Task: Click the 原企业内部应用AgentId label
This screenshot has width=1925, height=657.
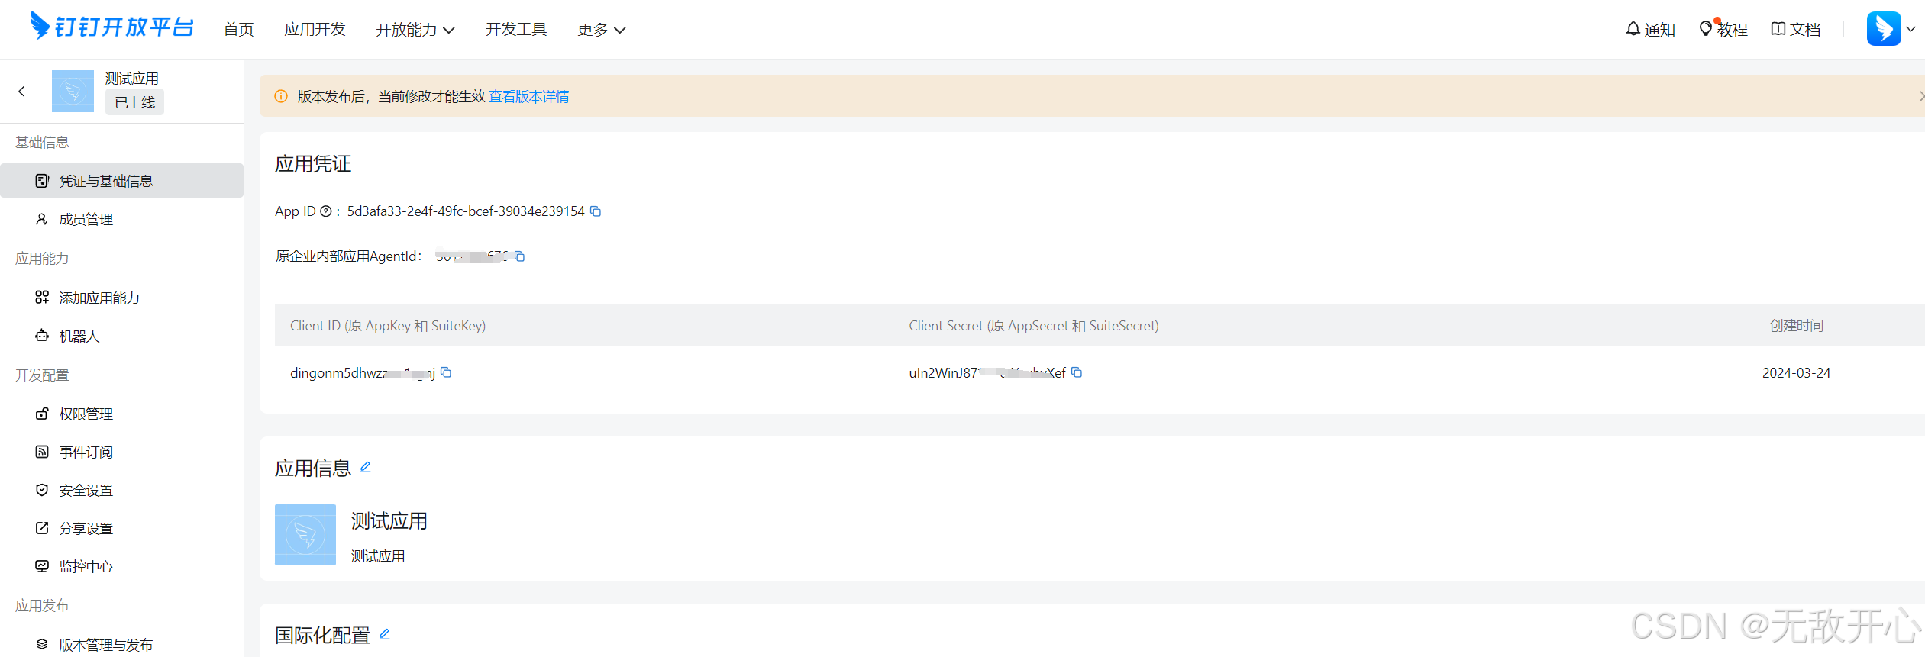Action: coord(348,256)
